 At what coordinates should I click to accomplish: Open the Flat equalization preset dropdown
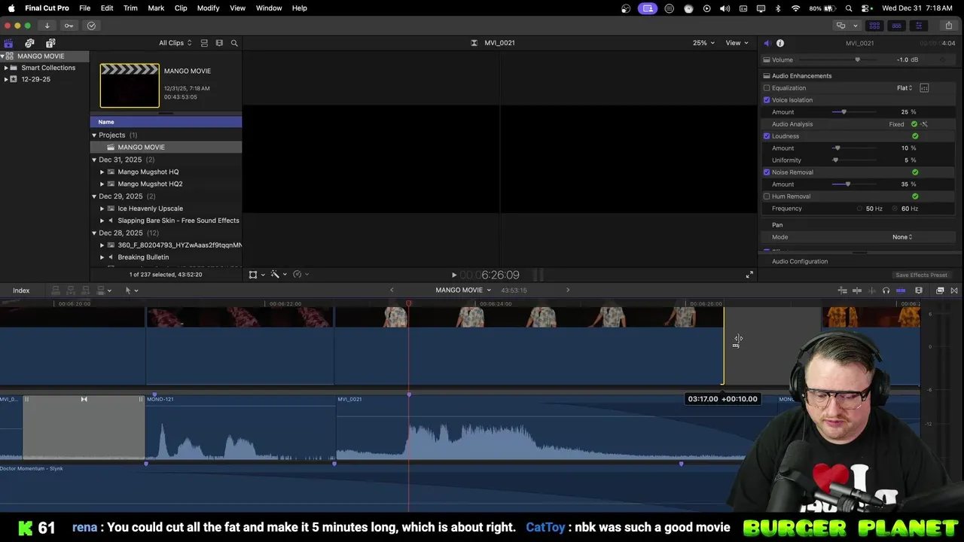[x=905, y=88]
